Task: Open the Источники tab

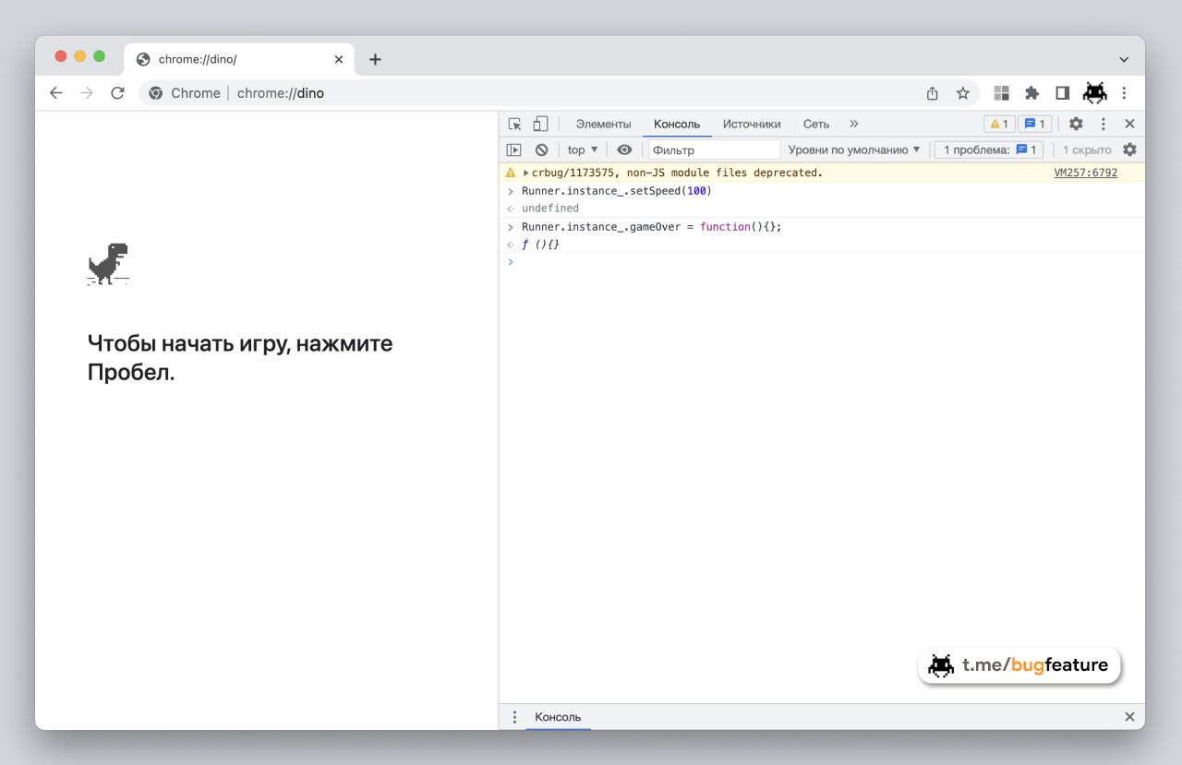Action: pyautogui.click(x=752, y=124)
